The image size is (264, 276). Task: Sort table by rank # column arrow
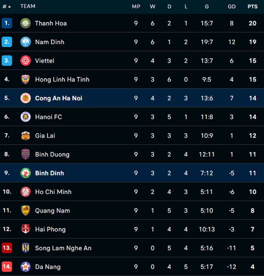pyautogui.click(x=9, y=7)
